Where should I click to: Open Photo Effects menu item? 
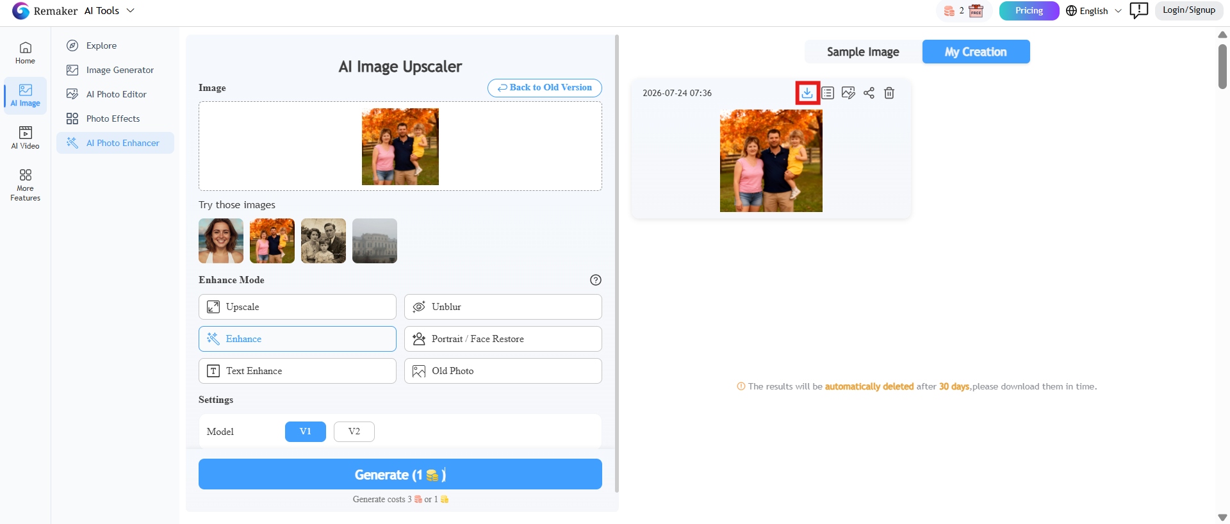tap(115, 119)
